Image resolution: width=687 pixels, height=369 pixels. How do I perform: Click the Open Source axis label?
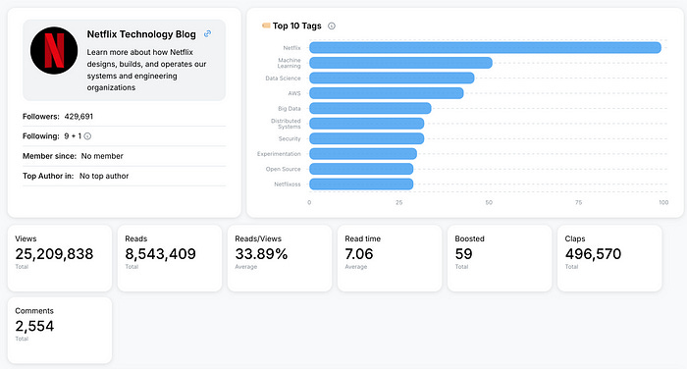pyautogui.click(x=283, y=169)
